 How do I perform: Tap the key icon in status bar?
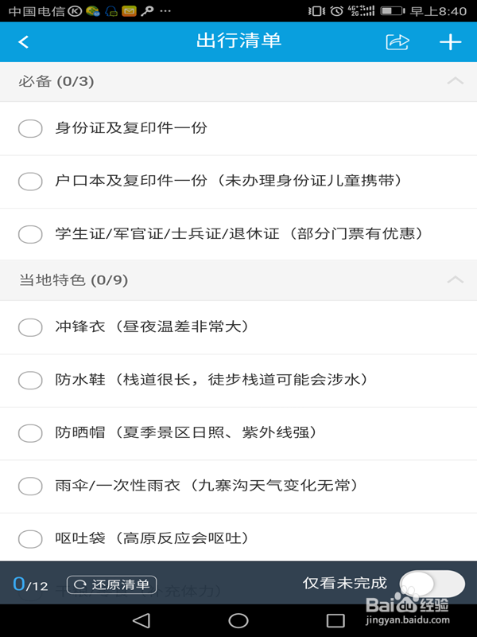click(146, 11)
